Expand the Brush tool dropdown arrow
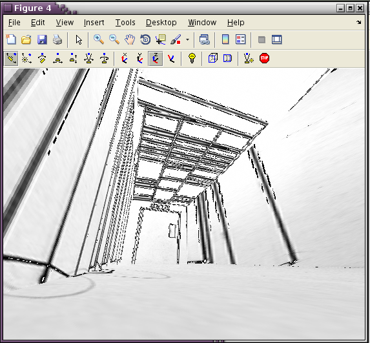This screenshot has height=343, width=370. [188, 39]
